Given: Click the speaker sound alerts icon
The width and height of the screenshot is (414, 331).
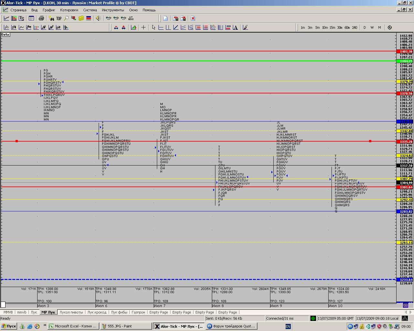Looking at the screenshot, I should [x=98, y=18].
